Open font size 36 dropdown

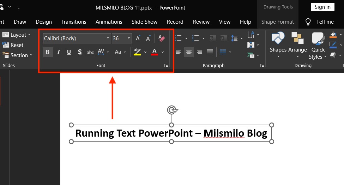[x=128, y=38]
